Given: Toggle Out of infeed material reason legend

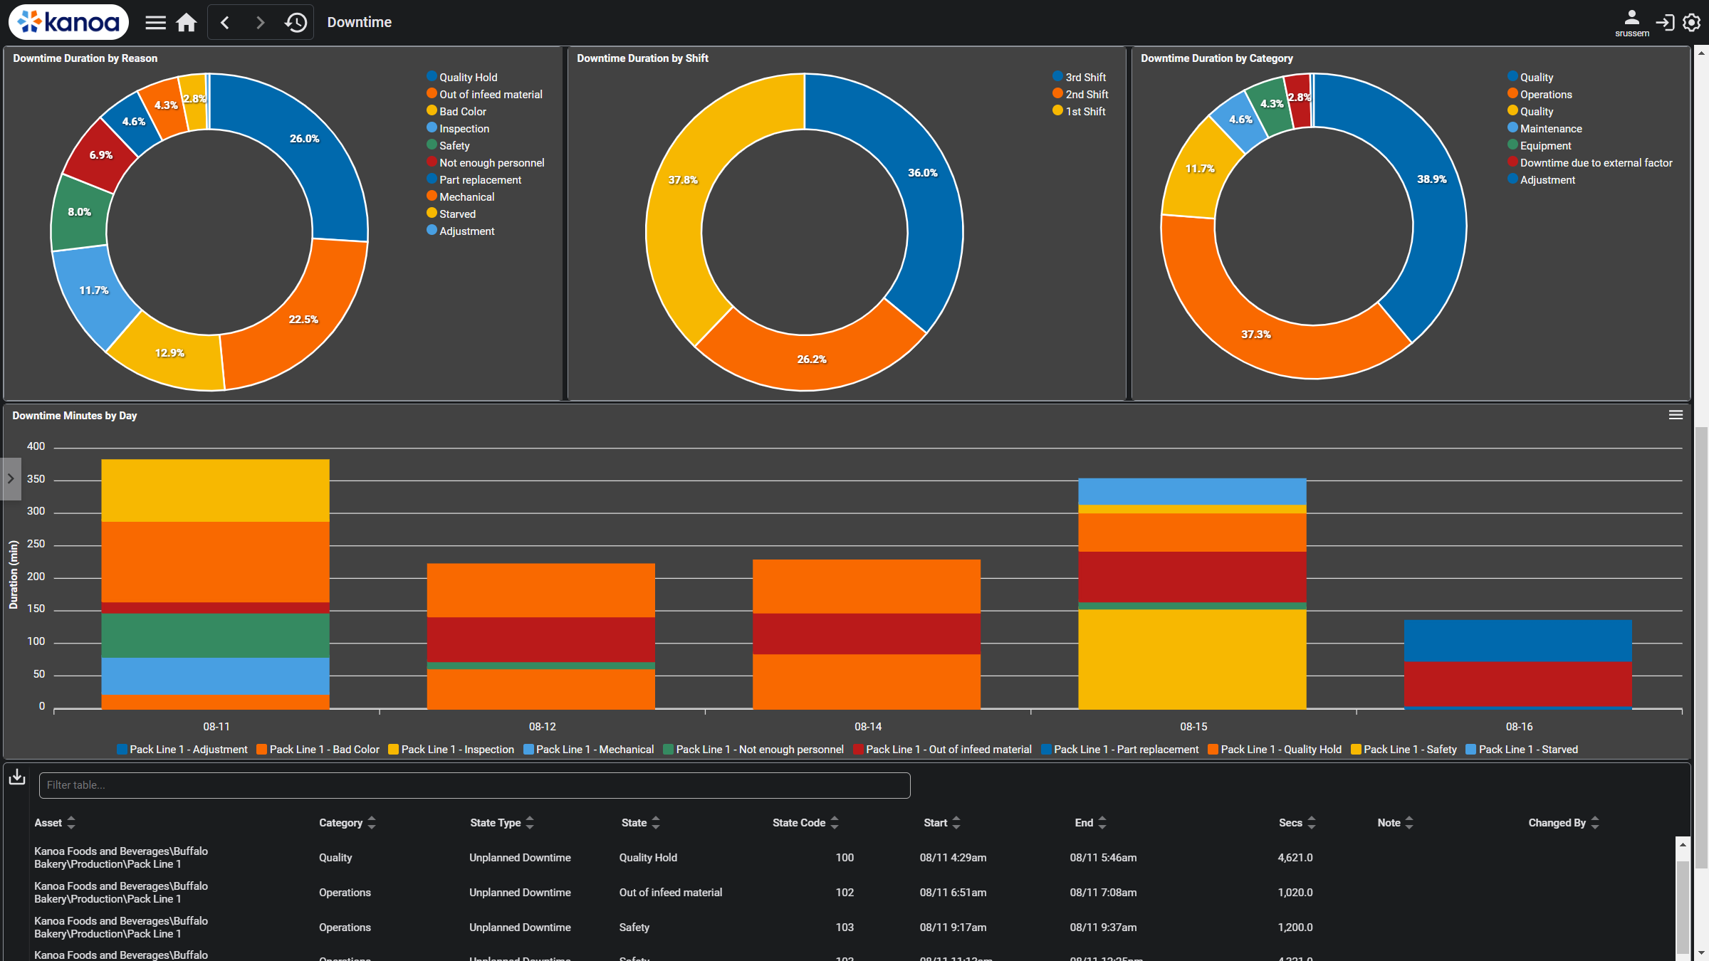Looking at the screenshot, I should [484, 94].
